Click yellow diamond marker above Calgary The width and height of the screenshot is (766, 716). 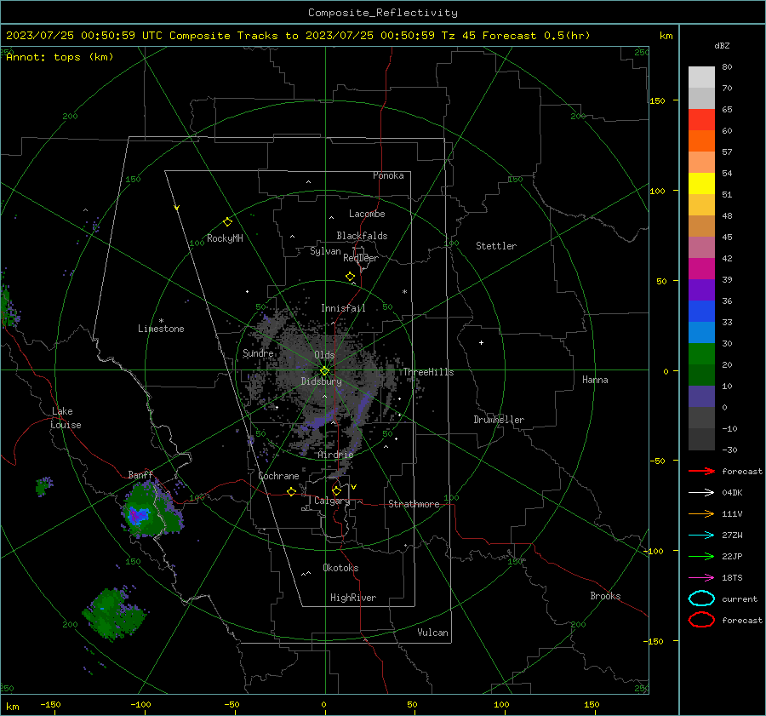pos(336,490)
